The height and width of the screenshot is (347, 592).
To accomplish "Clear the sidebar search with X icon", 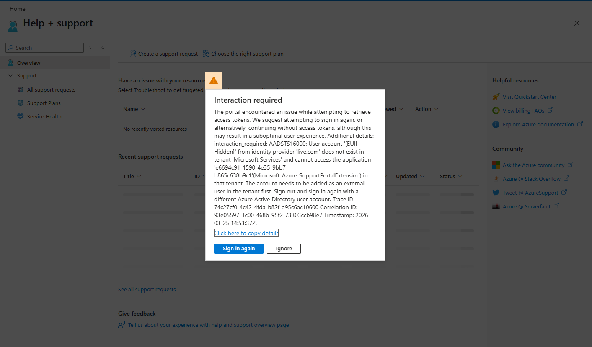I will point(90,48).
